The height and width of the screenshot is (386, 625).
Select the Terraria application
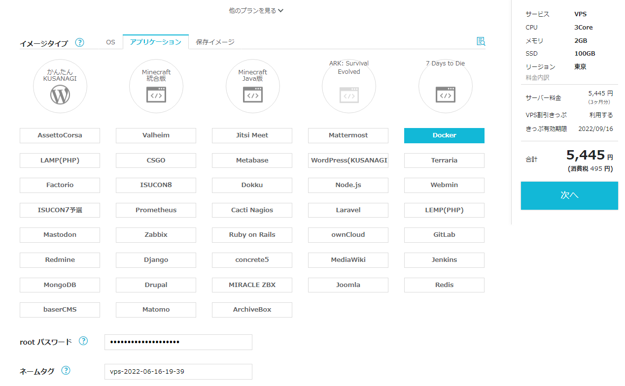(x=444, y=161)
